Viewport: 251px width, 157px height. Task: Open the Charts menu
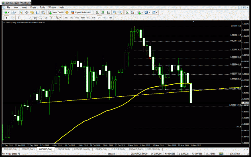(33, 7)
